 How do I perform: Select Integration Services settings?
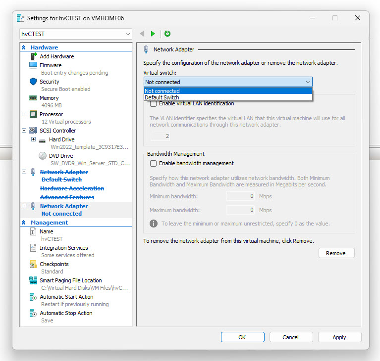(x=64, y=248)
